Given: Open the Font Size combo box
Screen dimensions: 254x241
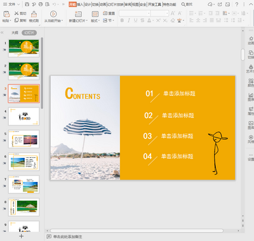Looking at the screenshot, I should tap(159, 13).
